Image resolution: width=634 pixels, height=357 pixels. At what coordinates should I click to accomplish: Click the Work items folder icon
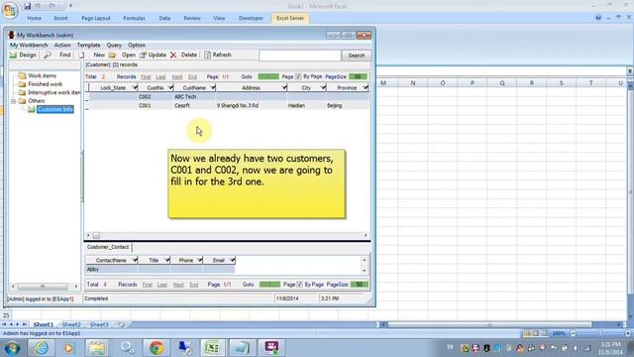pos(22,75)
